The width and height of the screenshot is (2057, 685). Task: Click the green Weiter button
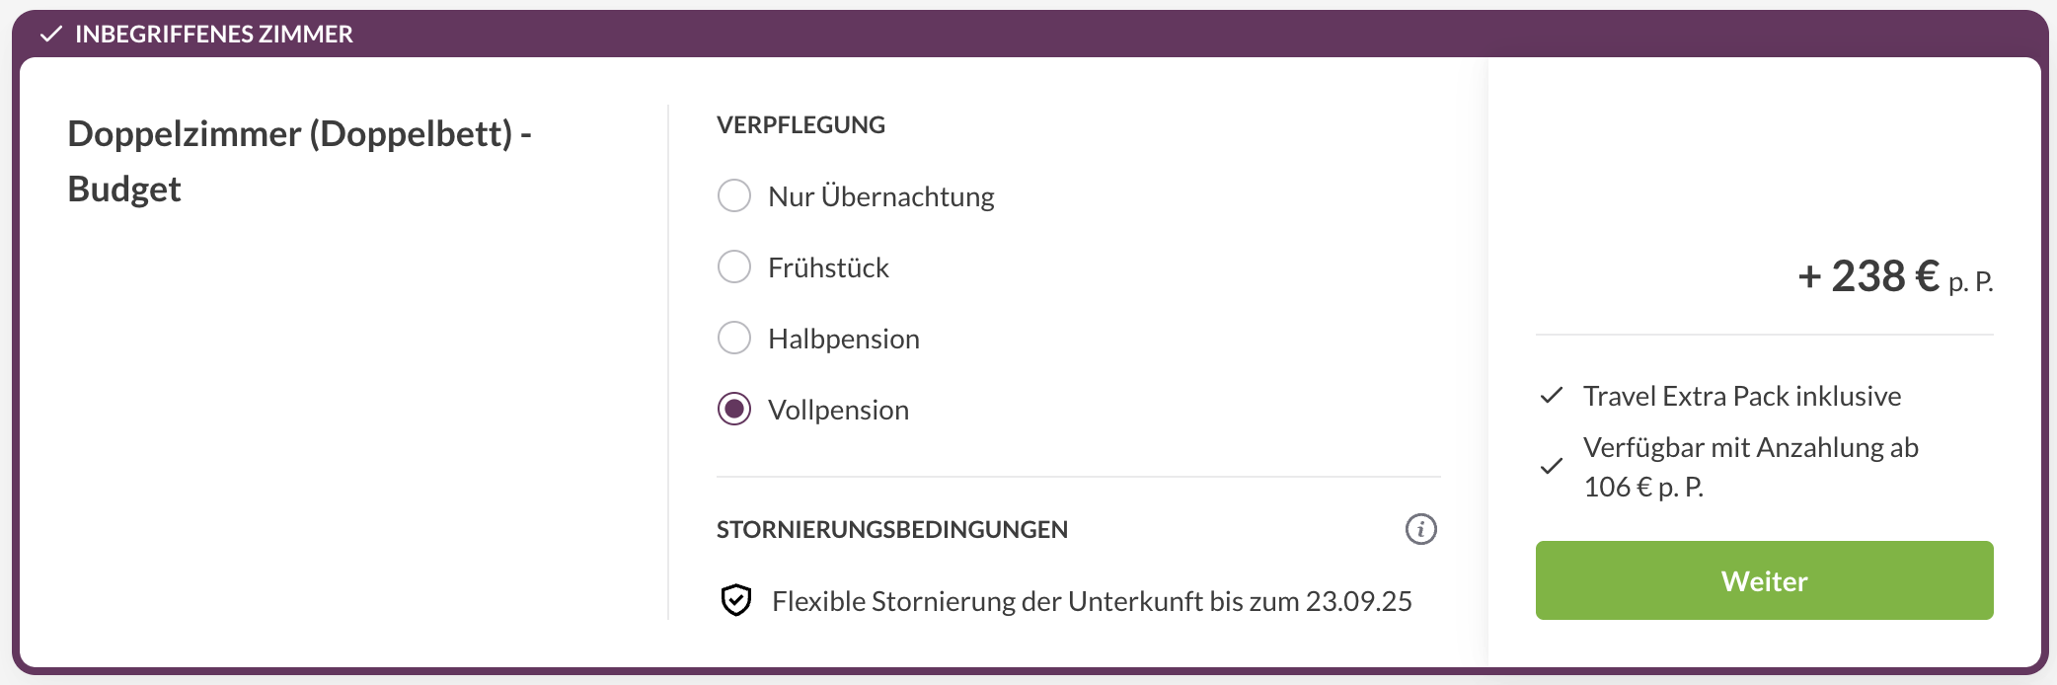[x=1764, y=580]
